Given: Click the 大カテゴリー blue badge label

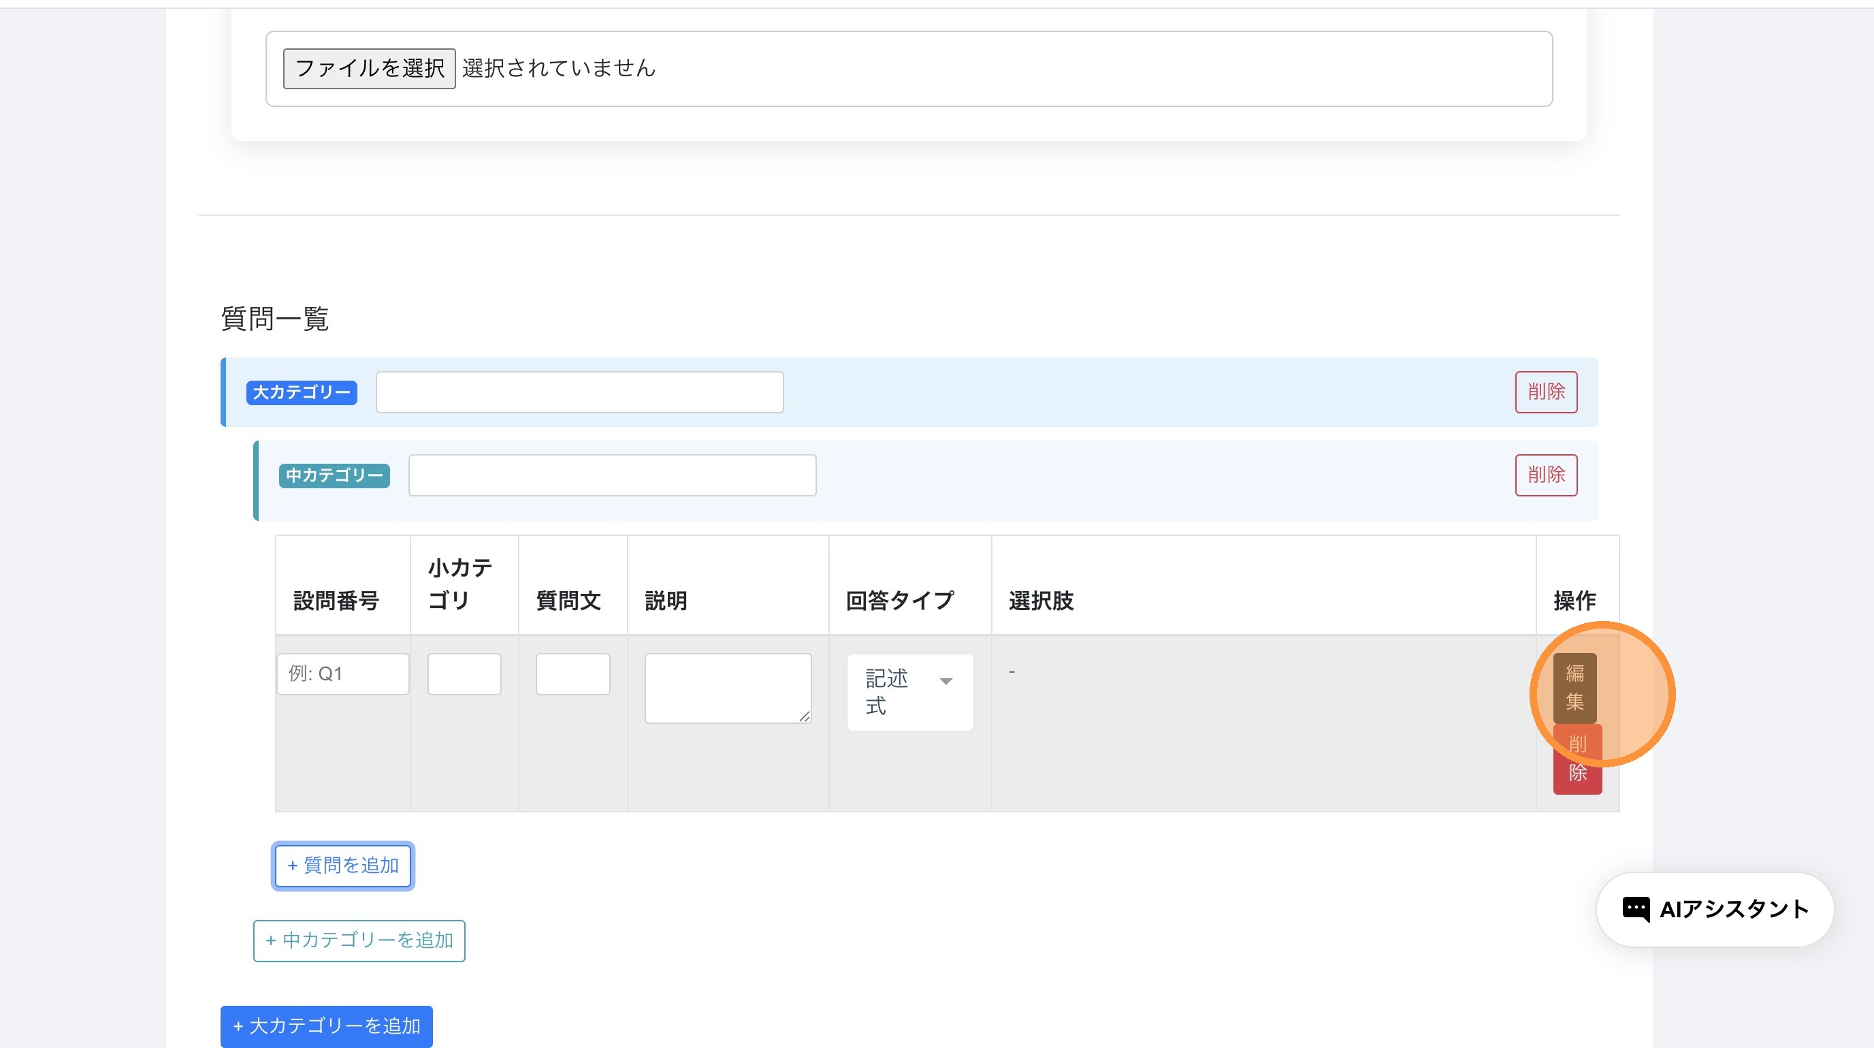Looking at the screenshot, I should 301,392.
